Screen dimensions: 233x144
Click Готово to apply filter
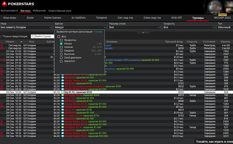point(98,32)
